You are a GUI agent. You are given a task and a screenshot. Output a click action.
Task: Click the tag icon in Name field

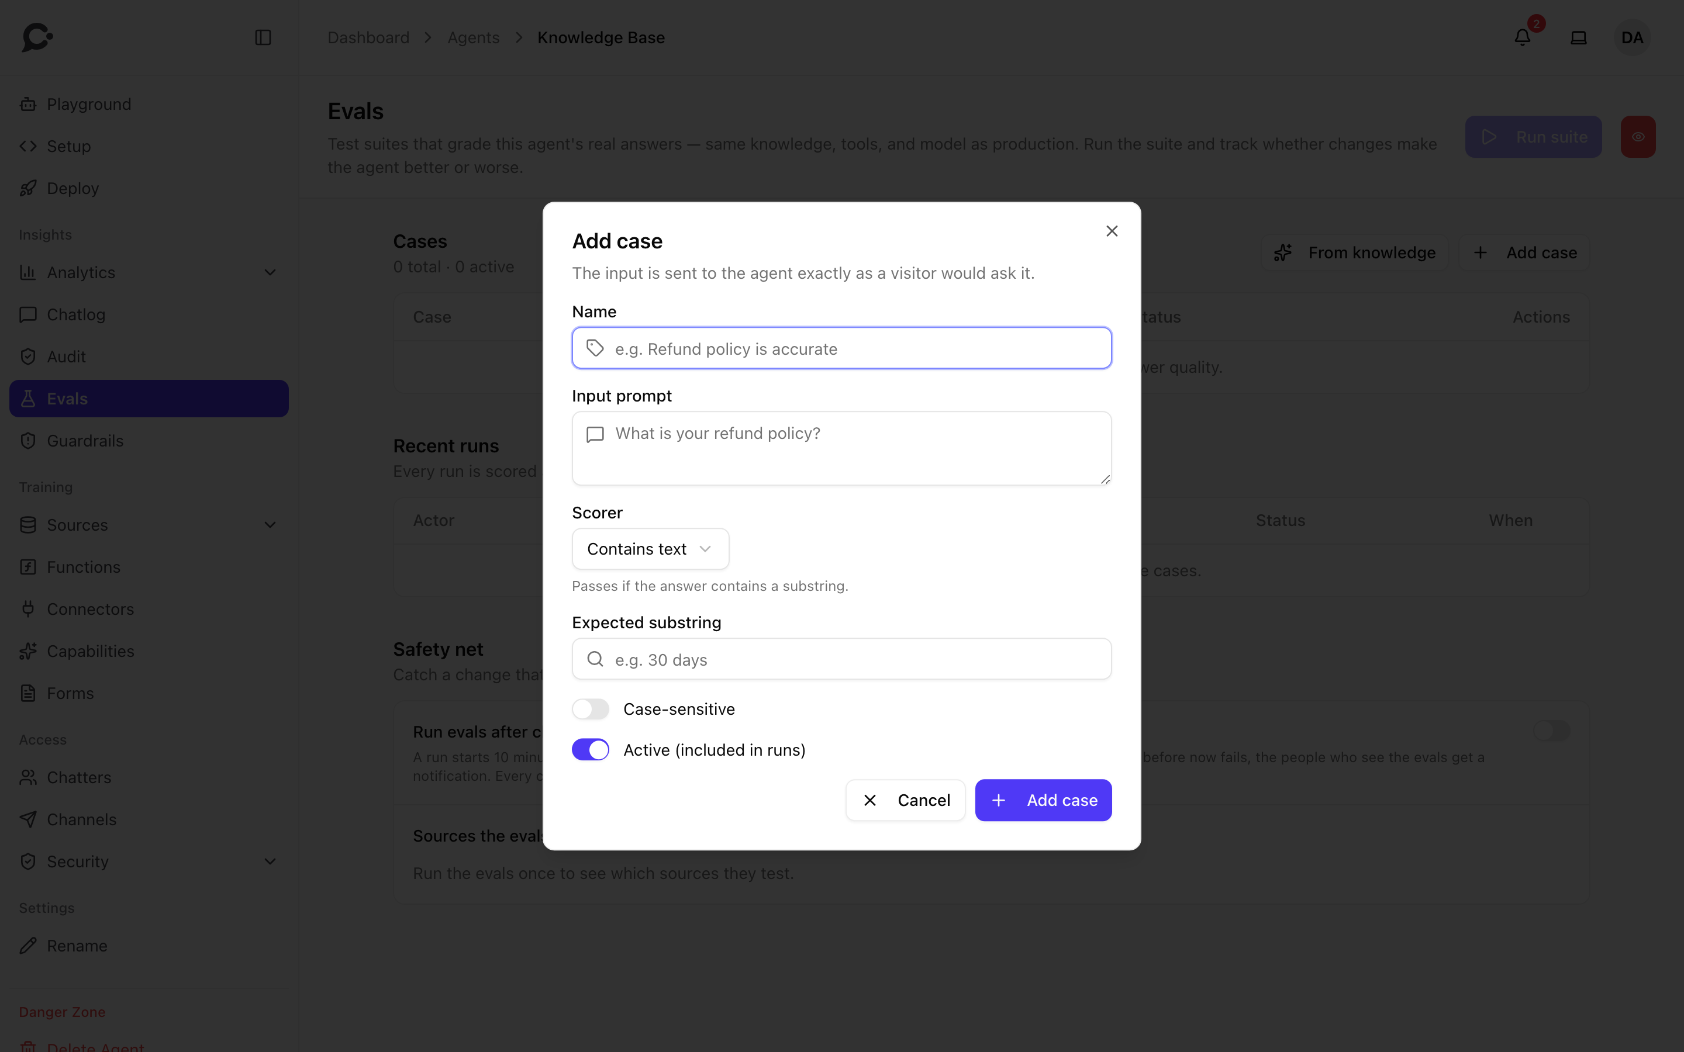pos(595,348)
